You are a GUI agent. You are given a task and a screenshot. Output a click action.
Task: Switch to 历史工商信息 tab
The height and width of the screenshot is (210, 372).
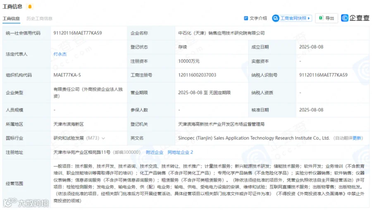point(39,19)
